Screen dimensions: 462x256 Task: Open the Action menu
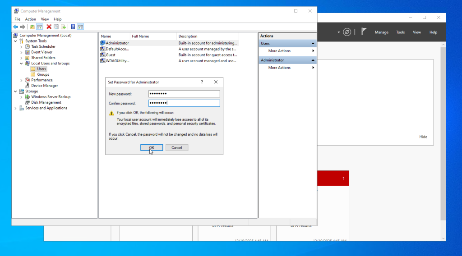(30, 19)
